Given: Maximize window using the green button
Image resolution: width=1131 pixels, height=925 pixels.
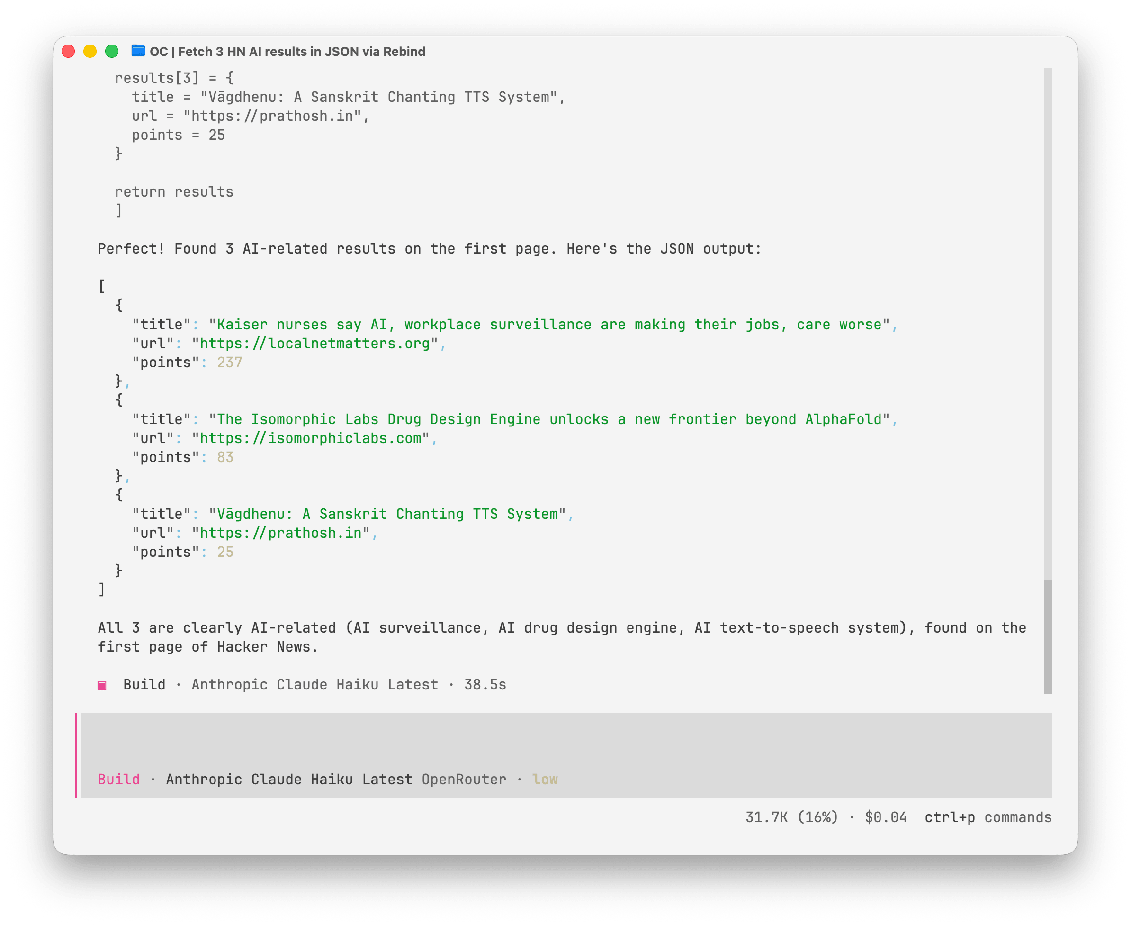Looking at the screenshot, I should click(112, 51).
